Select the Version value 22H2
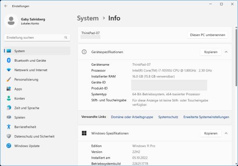Image resolution: width=238 pixels, height=166 pixels. pos(136,152)
